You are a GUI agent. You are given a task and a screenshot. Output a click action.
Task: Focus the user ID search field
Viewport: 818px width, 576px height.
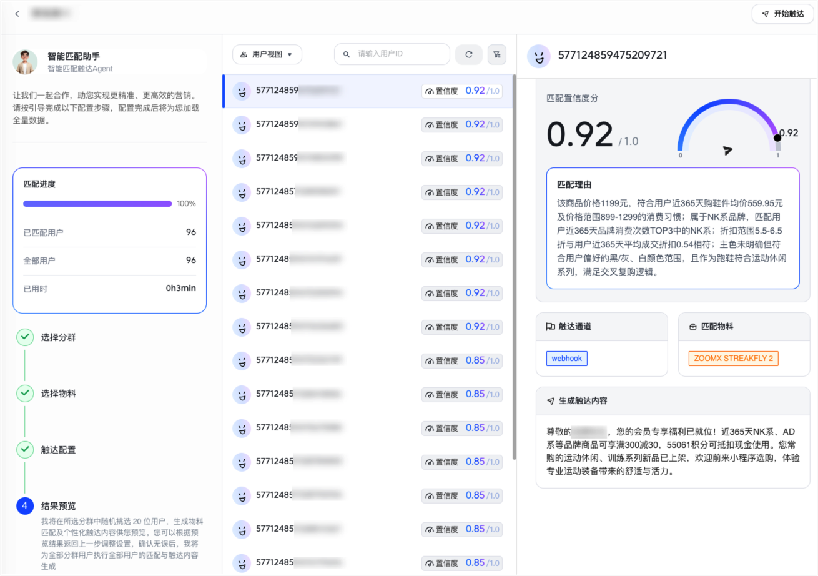[x=400, y=54]
